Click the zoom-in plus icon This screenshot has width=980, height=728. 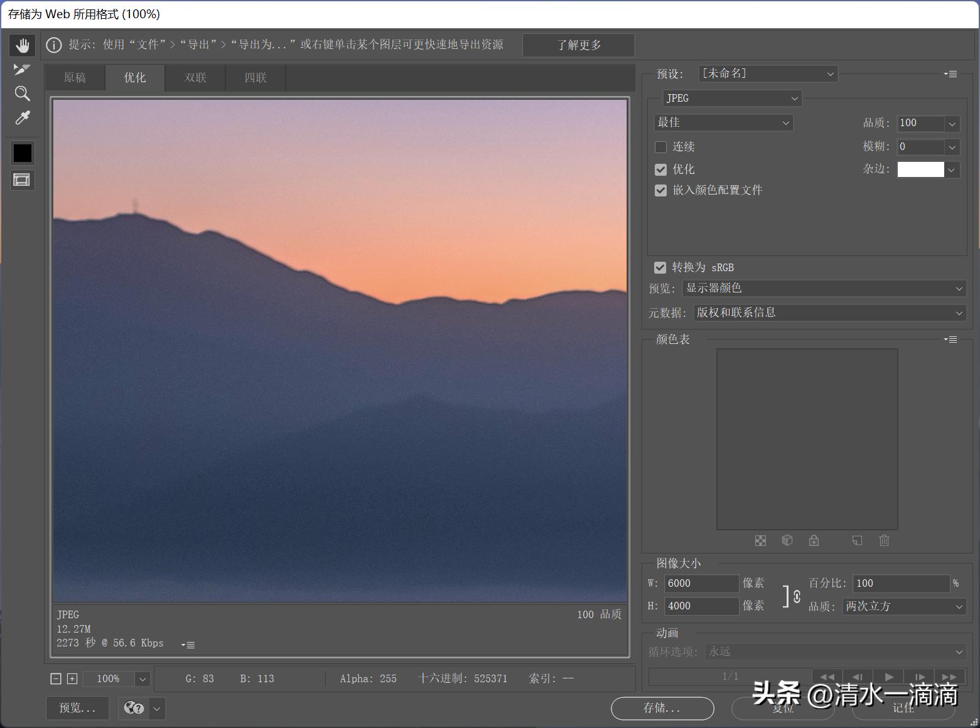tap(72, 678)
